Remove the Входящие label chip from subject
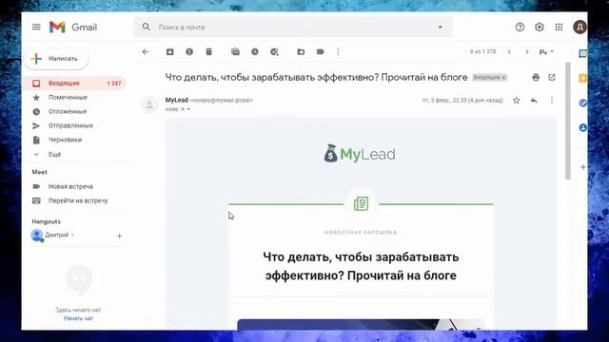 click(x=503, y=78)
